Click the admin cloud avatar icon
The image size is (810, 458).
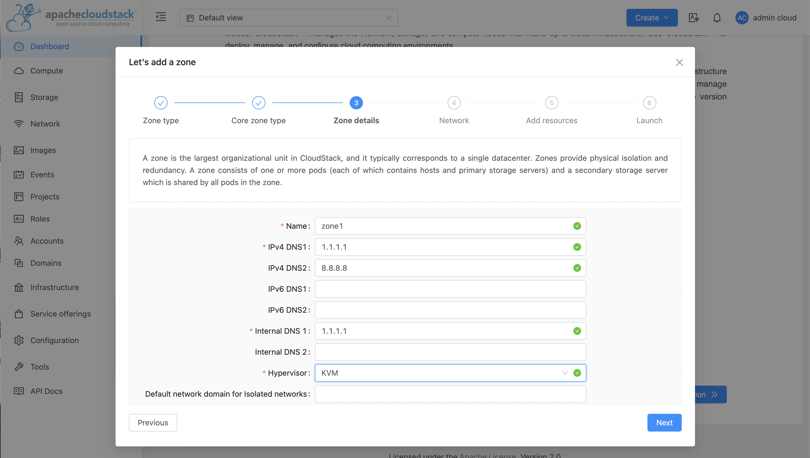(x=742, y=18)
